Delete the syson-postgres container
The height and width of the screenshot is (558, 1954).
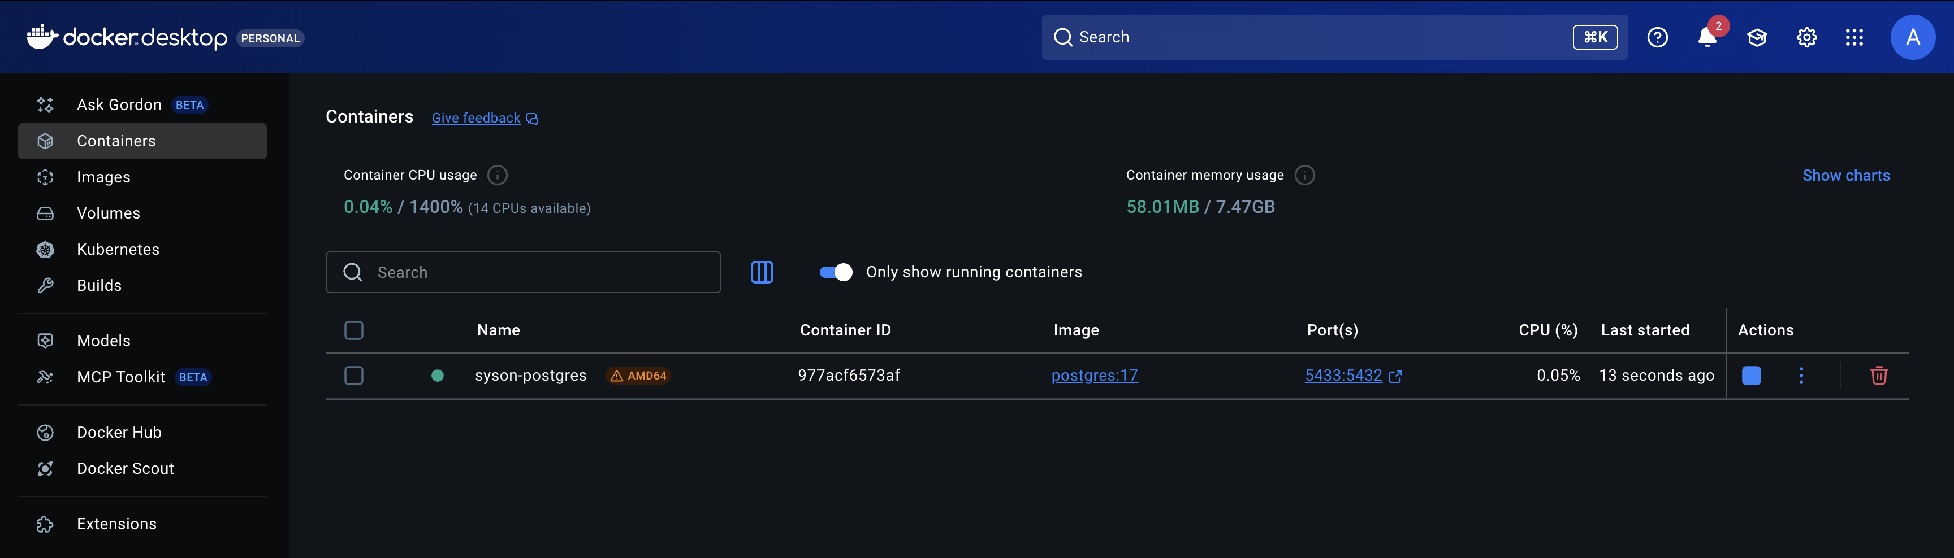1878,375
